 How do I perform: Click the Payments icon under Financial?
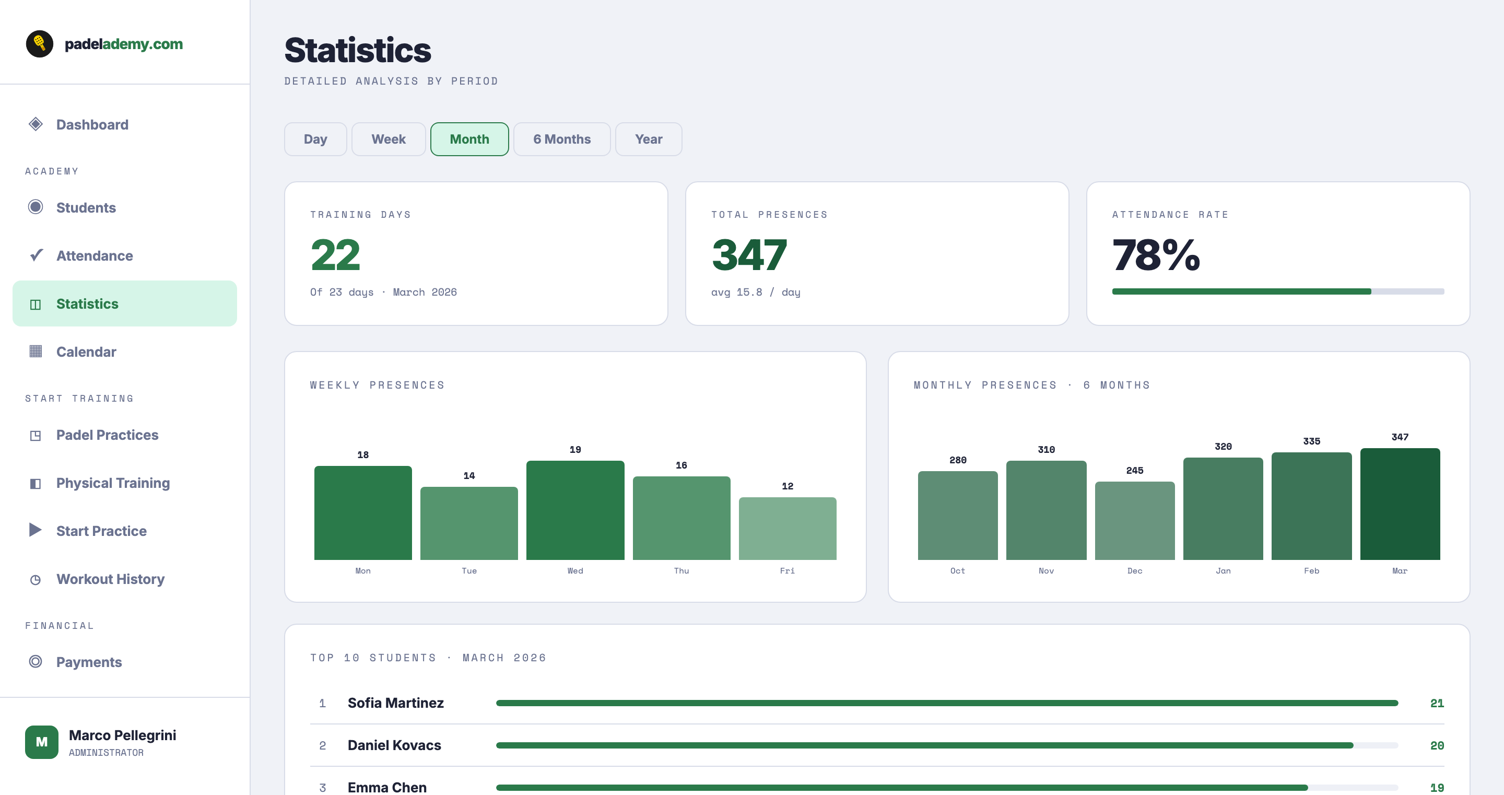coord(36,662)
